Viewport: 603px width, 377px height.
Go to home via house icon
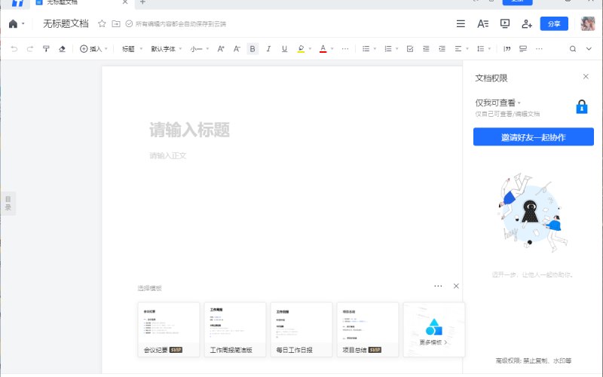click(13, 24)
